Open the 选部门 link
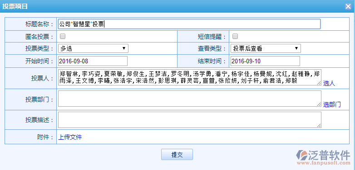 [332, 104]
